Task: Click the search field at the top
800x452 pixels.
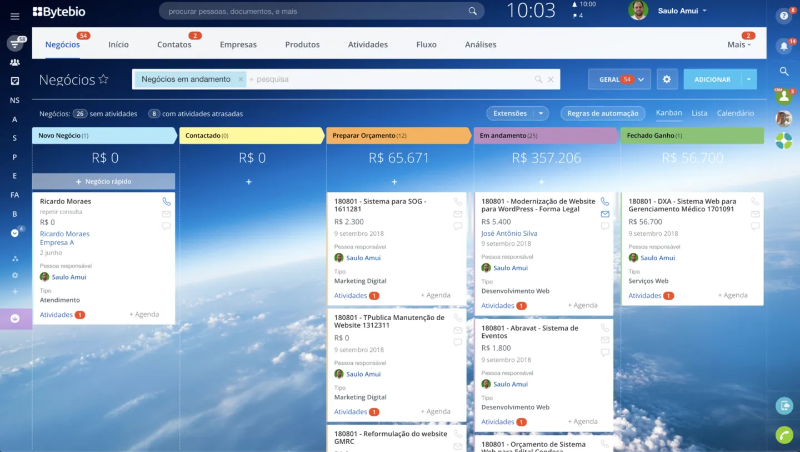Action: click(322, 11)
